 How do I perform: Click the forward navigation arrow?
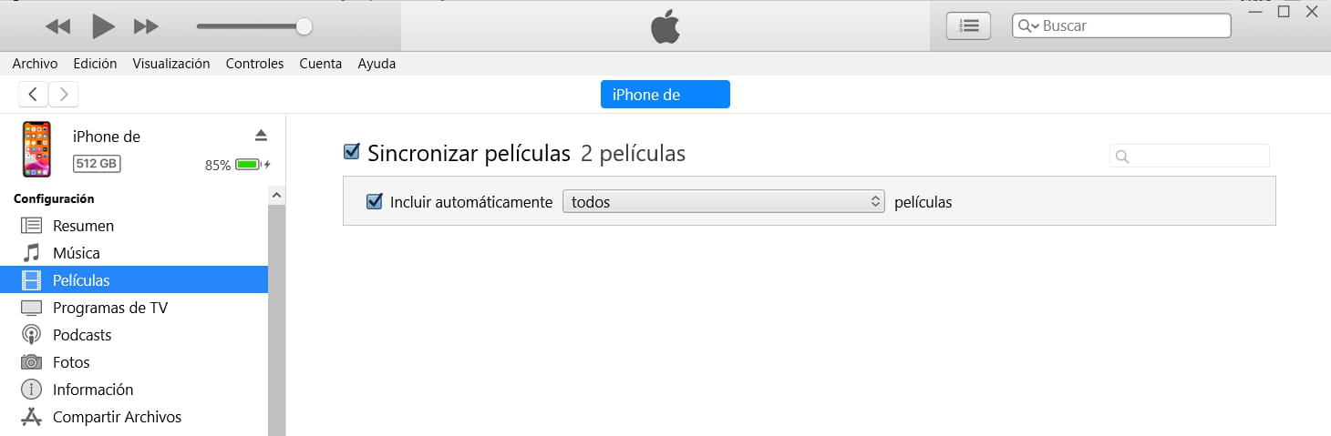(x=64, y=94)
